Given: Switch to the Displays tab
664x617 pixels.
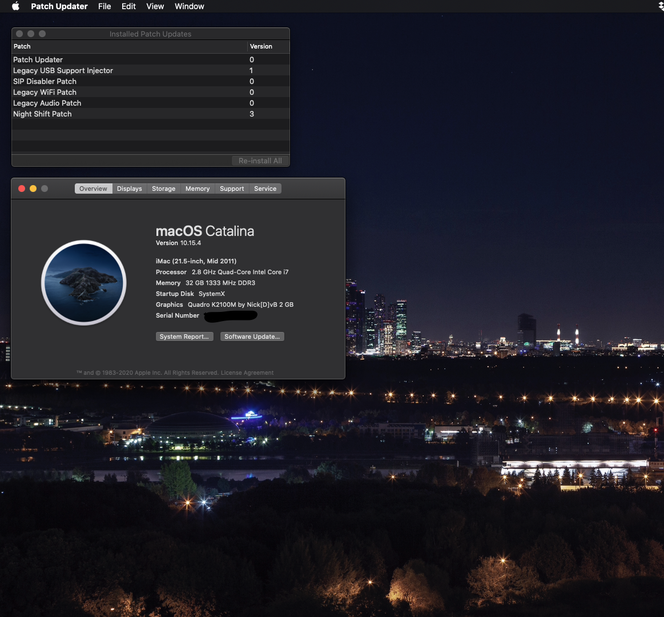Looking at the screenshot, I should point(130,189).
